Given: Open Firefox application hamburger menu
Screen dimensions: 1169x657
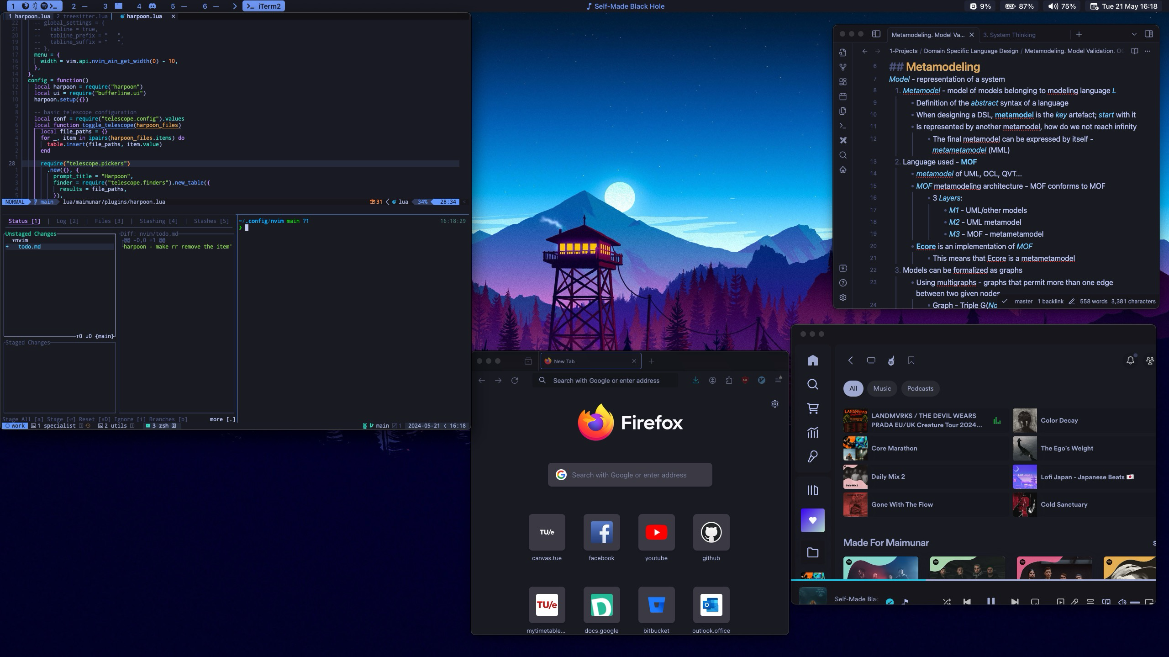Looking at the screenshot, I should [779, 380].
